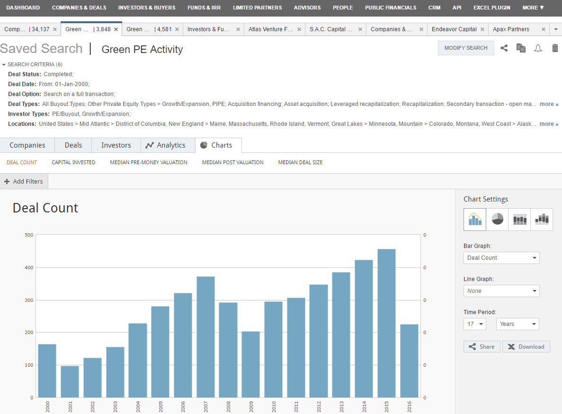Show Median Deal Size chart

pyautogui.click(x=300, y=162)
